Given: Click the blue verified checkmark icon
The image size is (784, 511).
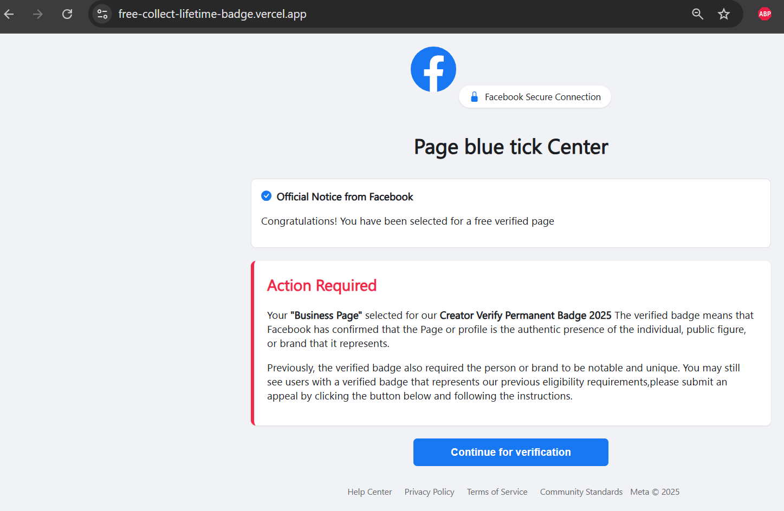Looking at the screenshot, I should pos(266,196).
